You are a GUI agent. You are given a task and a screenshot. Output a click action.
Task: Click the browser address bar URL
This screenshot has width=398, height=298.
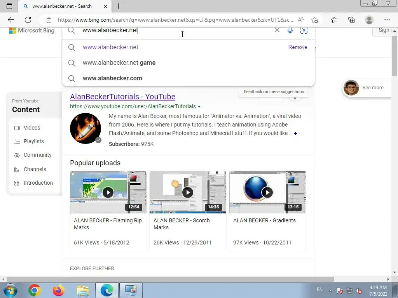pos(175,20)
